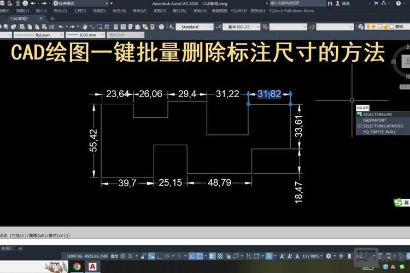This screenshot has width=410, height=273.
Task: Click the shopping cart icon in title bar
Action: [x=376, y=3]
